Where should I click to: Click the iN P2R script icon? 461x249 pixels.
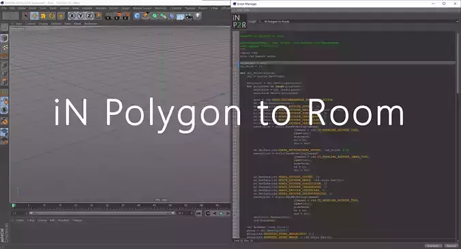click(239, 21)
